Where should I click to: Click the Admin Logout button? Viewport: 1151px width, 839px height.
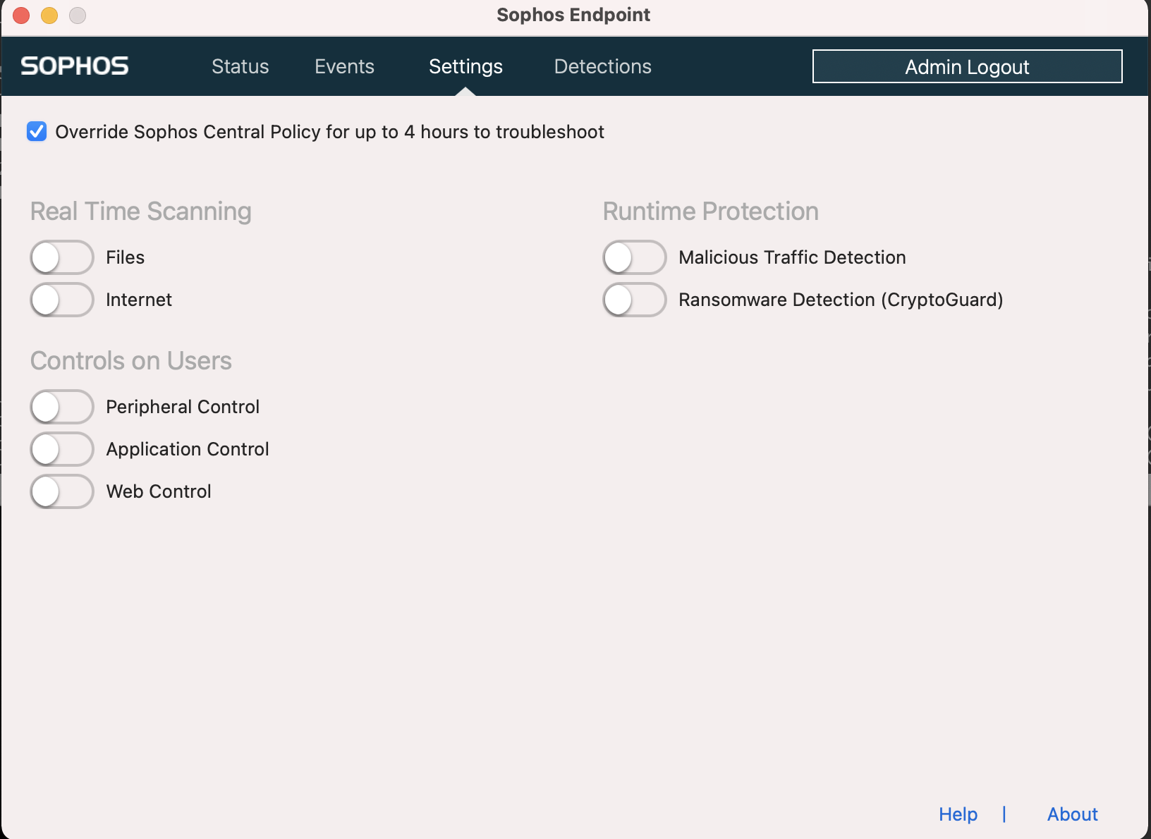click(x=967, y=66)
